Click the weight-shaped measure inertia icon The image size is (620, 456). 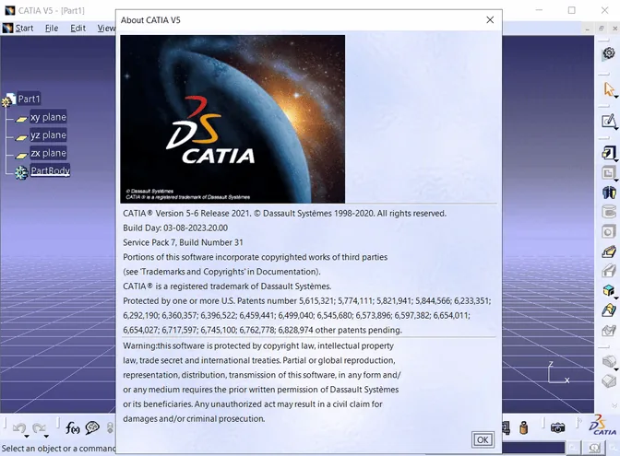(x=523, y=427)
